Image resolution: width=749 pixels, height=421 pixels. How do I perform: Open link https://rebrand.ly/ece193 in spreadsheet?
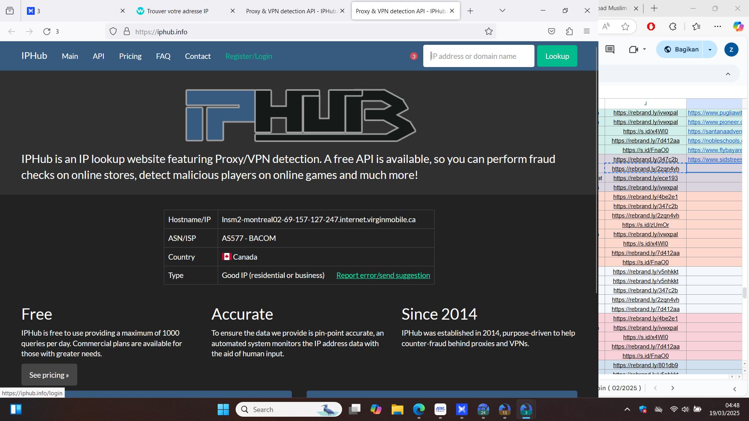646,178
